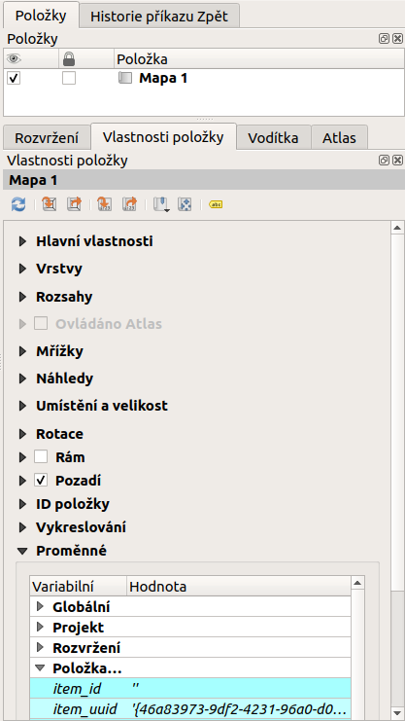The image size is (405, 721).
Task: Click the map item icon beside Mapa 1
Action: coord(125,78)
